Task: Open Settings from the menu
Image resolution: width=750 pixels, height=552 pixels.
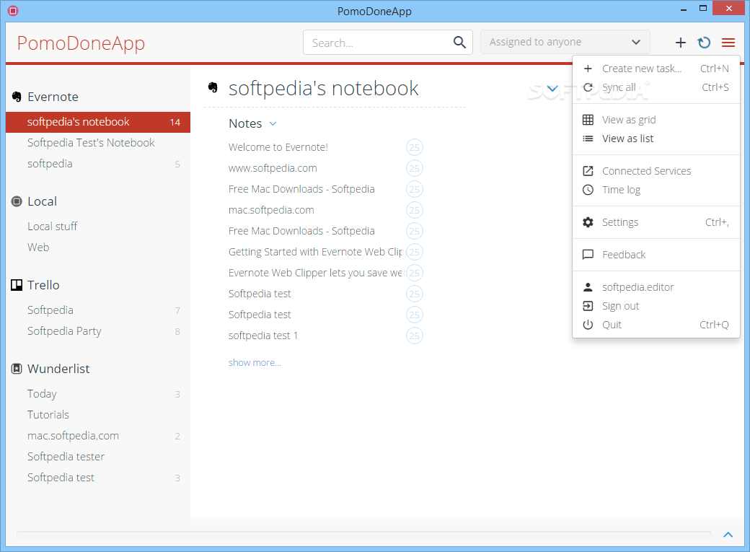Action: click(656, 222)
